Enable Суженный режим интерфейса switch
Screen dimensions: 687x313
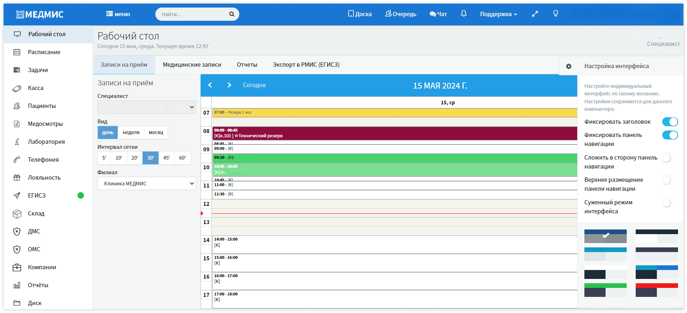tap(670, 203)
